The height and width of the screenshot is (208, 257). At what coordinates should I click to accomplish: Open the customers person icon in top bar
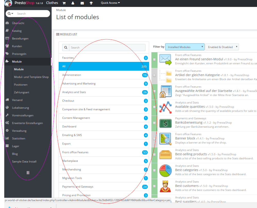tap(73, 3)
